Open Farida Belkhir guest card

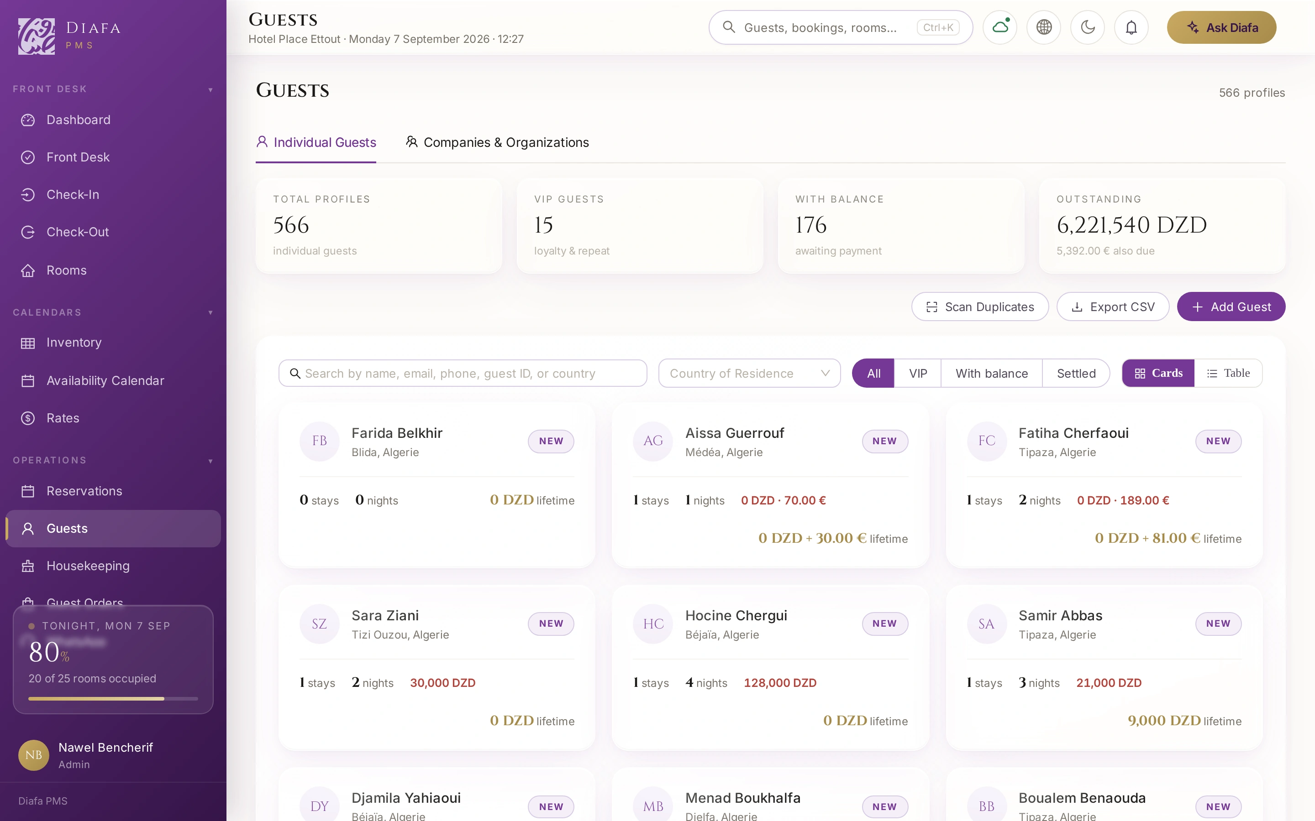(437, 485)
